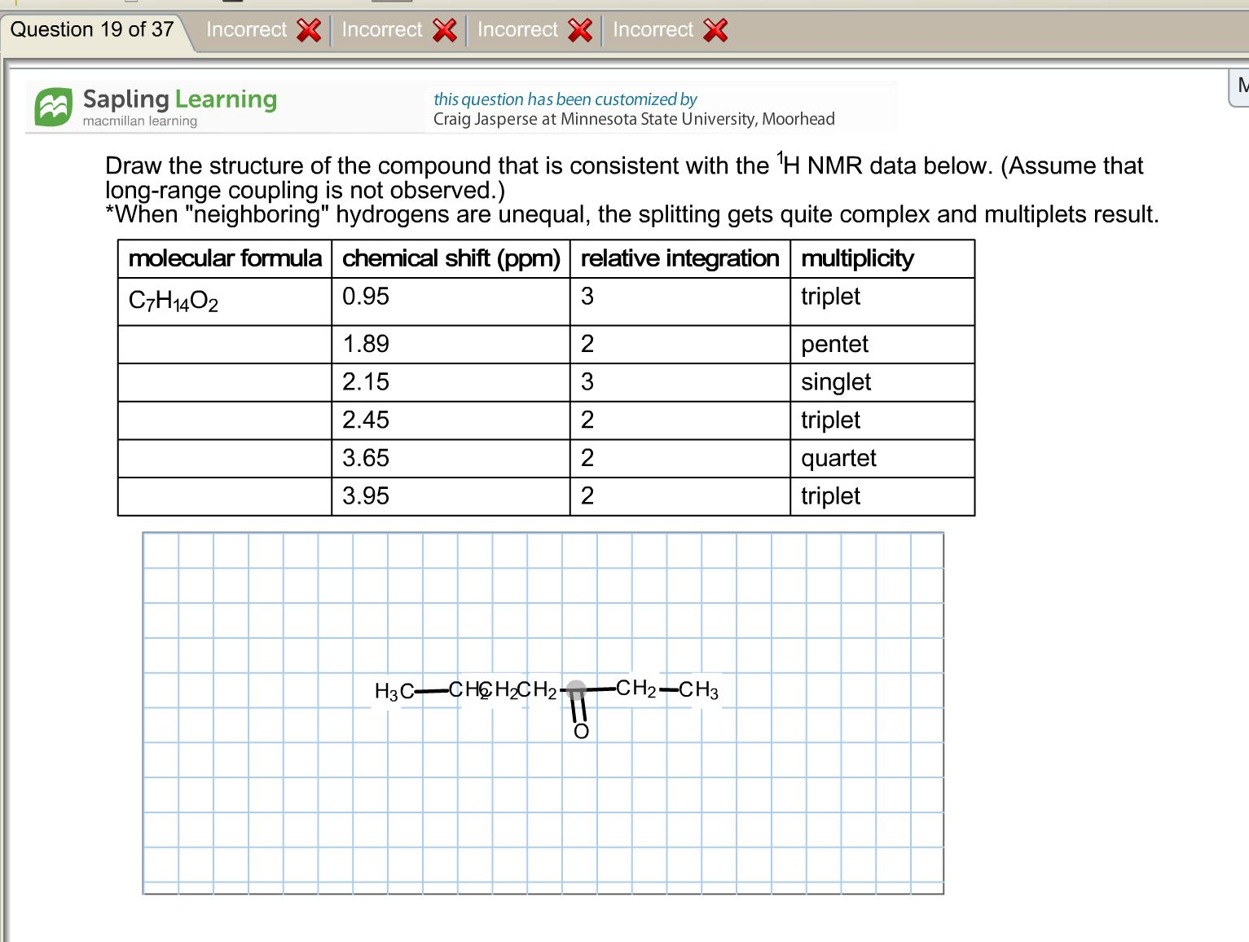1249x942 pixels.
Task: Click the multiplicity column header
Action: (x=857, y=258)
